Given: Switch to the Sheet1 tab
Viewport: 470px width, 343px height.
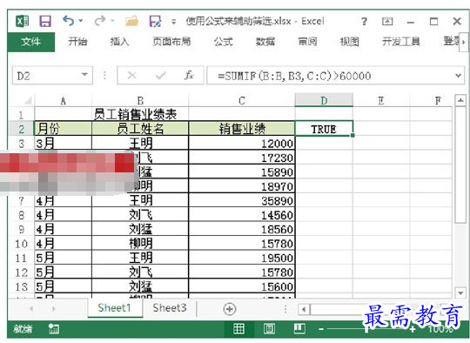Looking at the screenshot, I should click(x=115, y=307).
